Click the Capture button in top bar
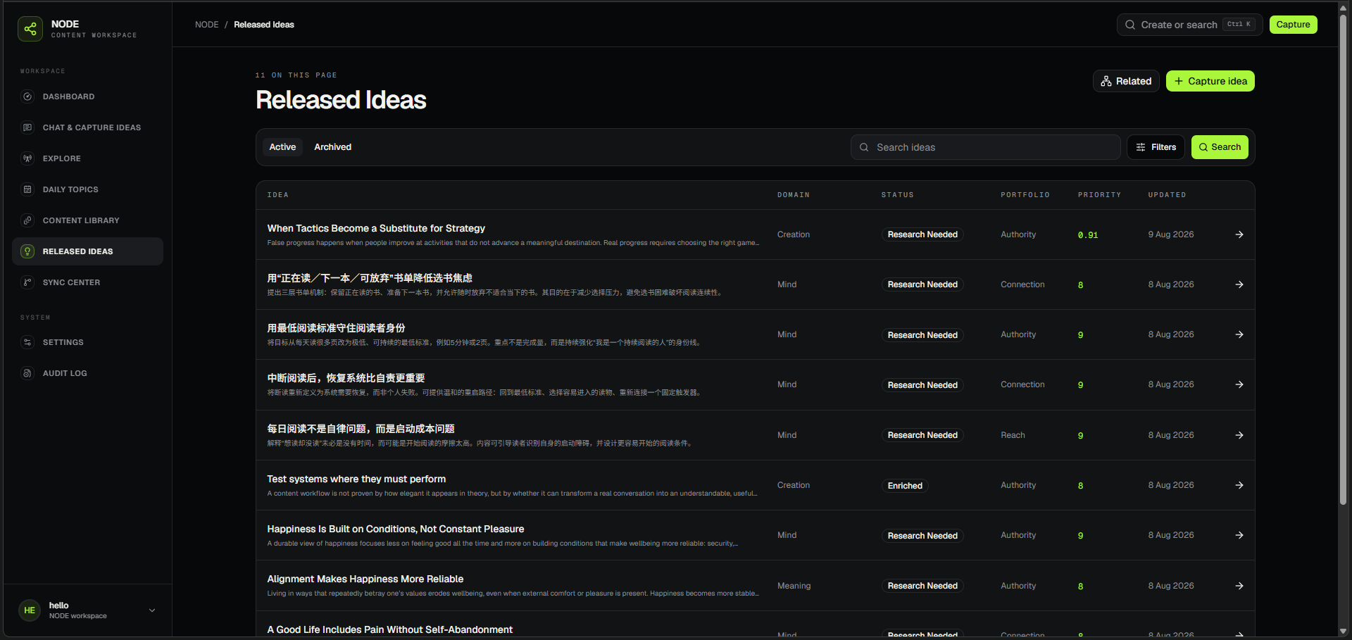 click(x=1293, y=25)
